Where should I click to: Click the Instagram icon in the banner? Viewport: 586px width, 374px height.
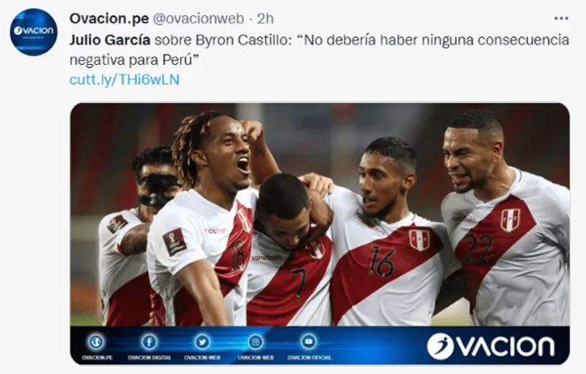pyautogui.click(x=255, y=342)
